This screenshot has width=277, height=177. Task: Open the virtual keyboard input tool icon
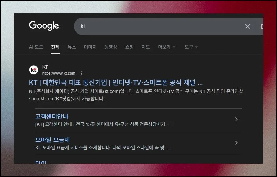[262, 26]
